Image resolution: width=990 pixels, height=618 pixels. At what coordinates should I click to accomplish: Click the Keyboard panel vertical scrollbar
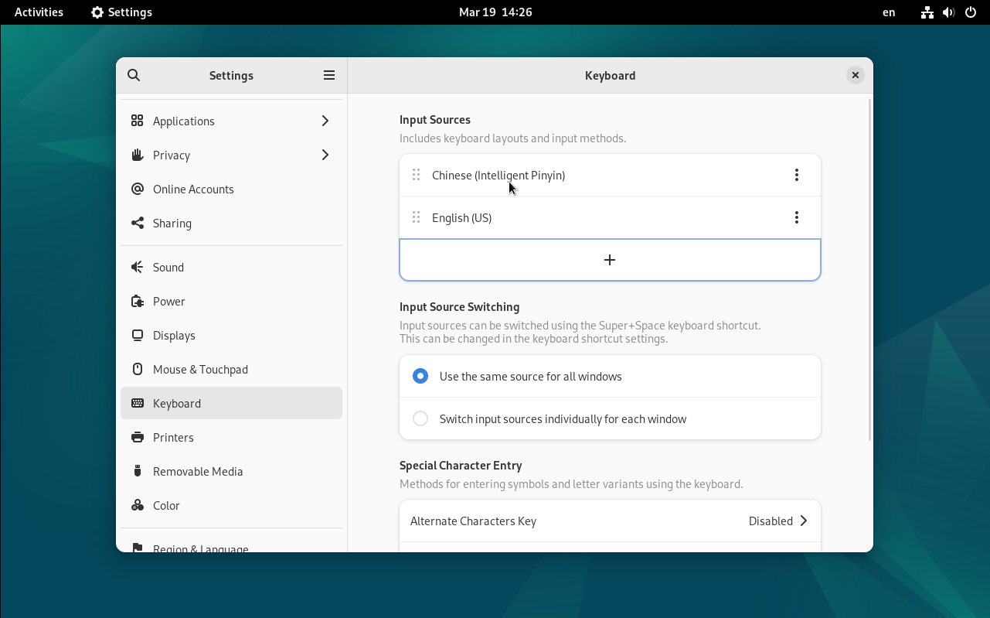pyautogui.click(x=870, y=271)
